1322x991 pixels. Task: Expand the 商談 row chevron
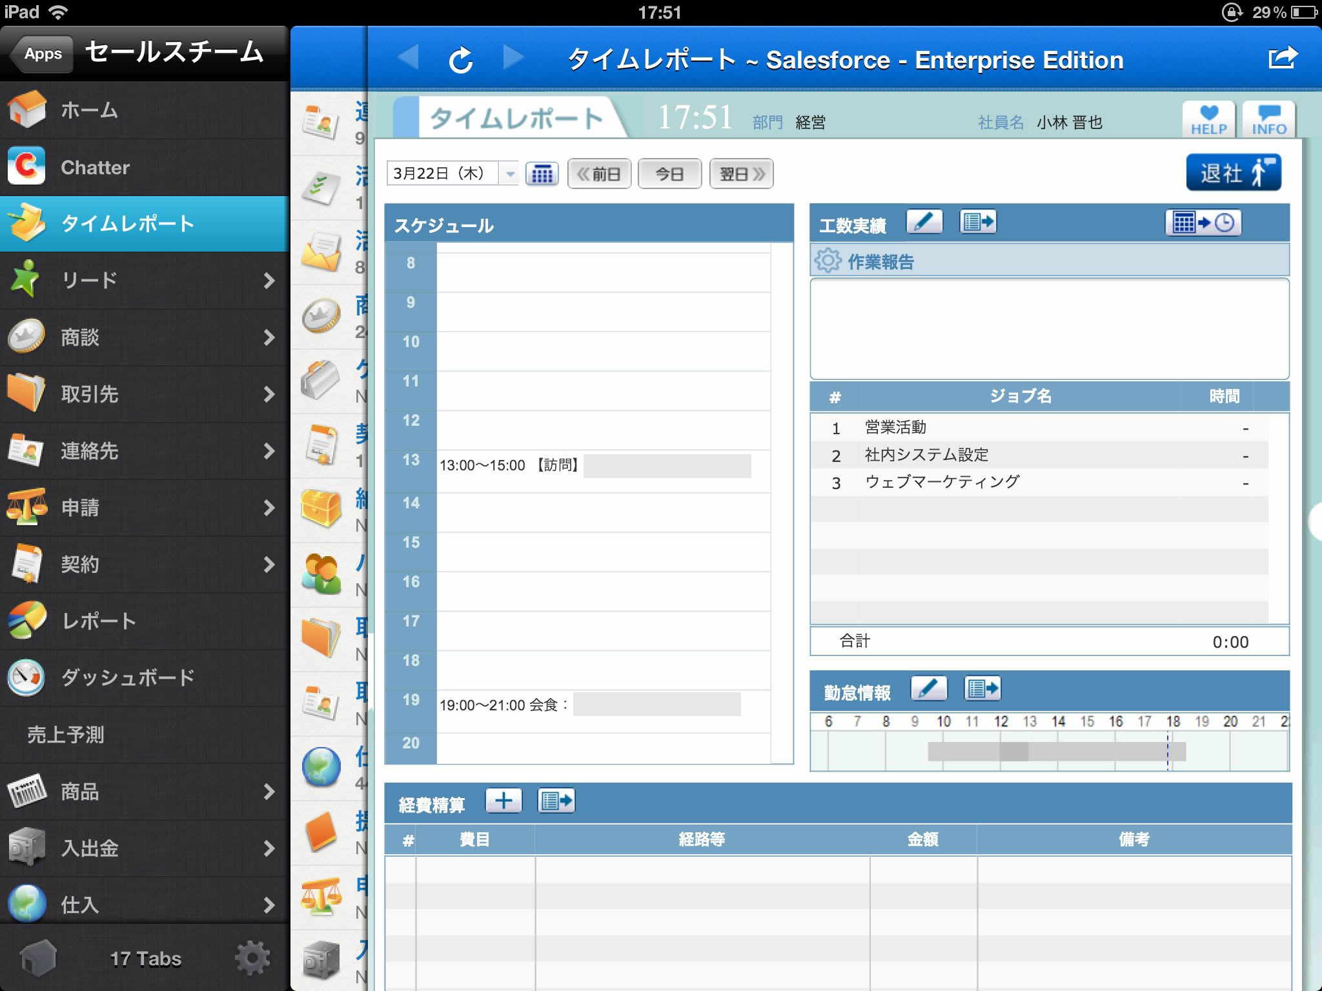coord(269,337)
